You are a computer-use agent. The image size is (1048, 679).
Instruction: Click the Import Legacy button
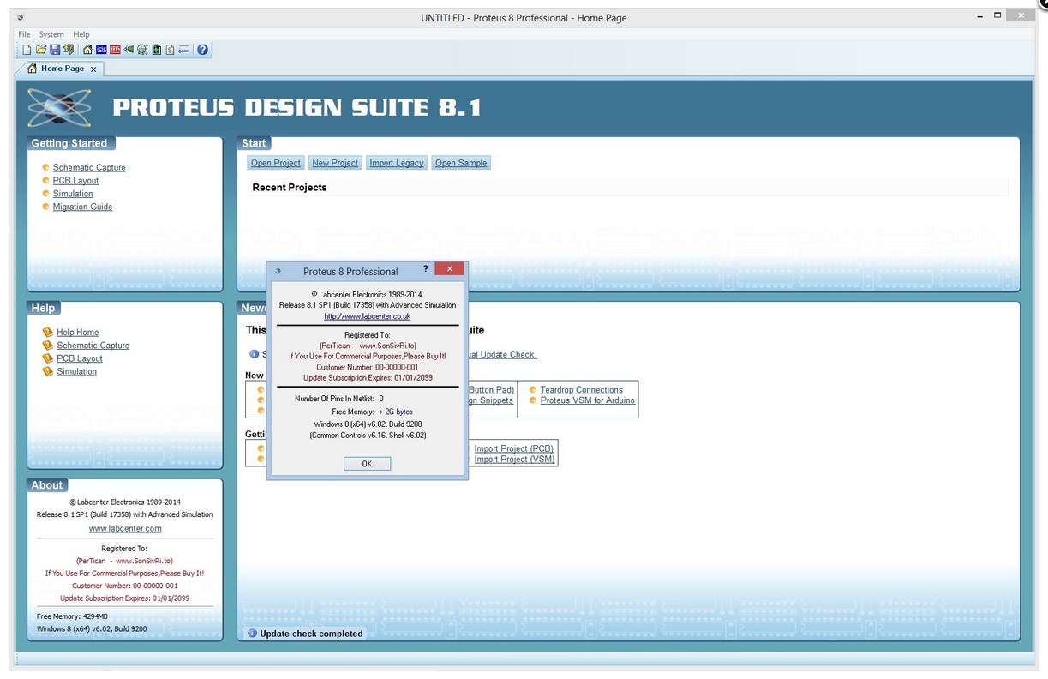click(x=397, y=163)
